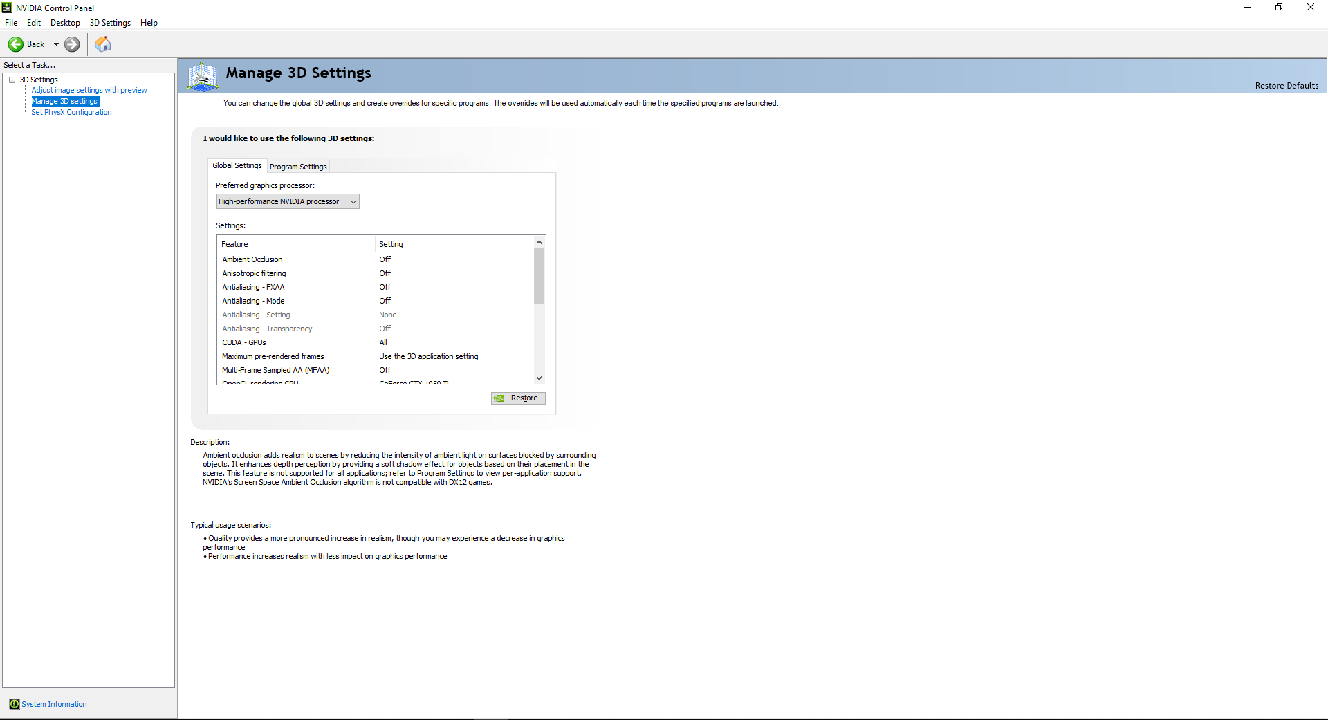The height and width of the screenshot is (720, 1328).
Task: Open the 3D Settings menu
Action: (110, 23)
